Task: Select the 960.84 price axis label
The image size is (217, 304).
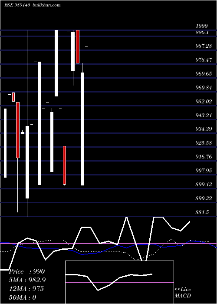Action: point(204,87)
